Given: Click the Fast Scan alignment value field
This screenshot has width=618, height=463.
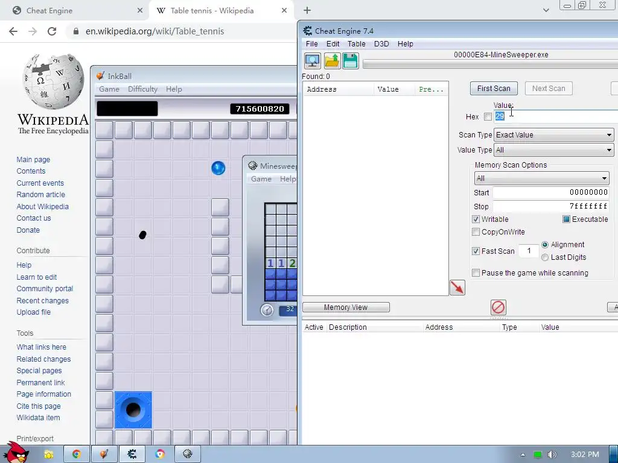Looking at the screenshot, I should tap(529, 251).
